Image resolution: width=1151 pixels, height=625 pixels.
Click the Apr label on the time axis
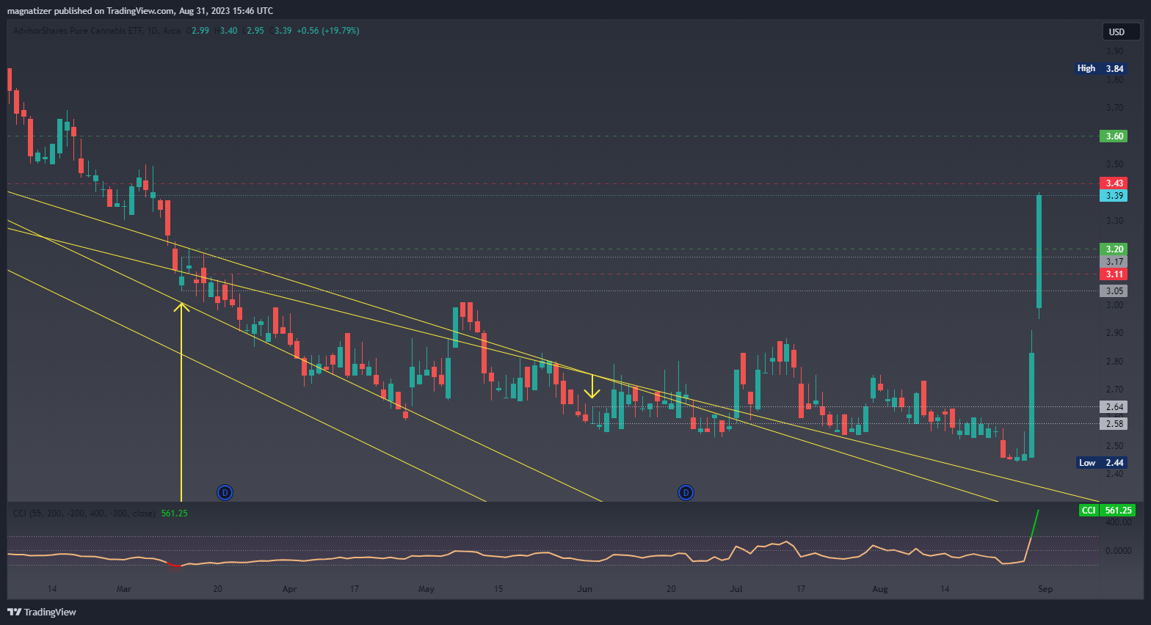tap(289, 589)
